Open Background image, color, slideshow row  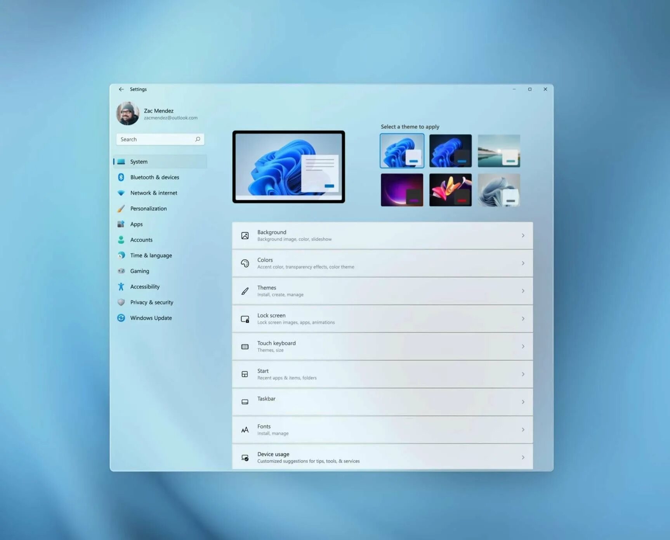pyautogui.click(x=382, y=236)
